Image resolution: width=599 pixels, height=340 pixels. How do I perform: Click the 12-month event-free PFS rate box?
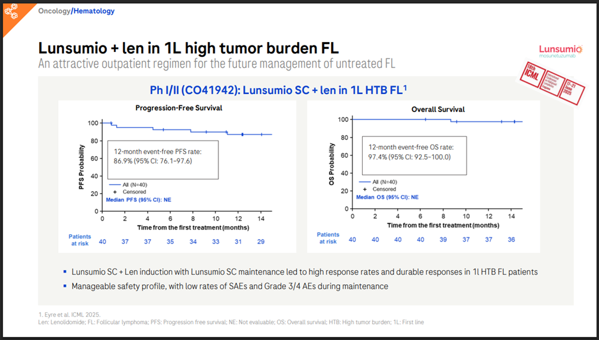tap(163, 160)
